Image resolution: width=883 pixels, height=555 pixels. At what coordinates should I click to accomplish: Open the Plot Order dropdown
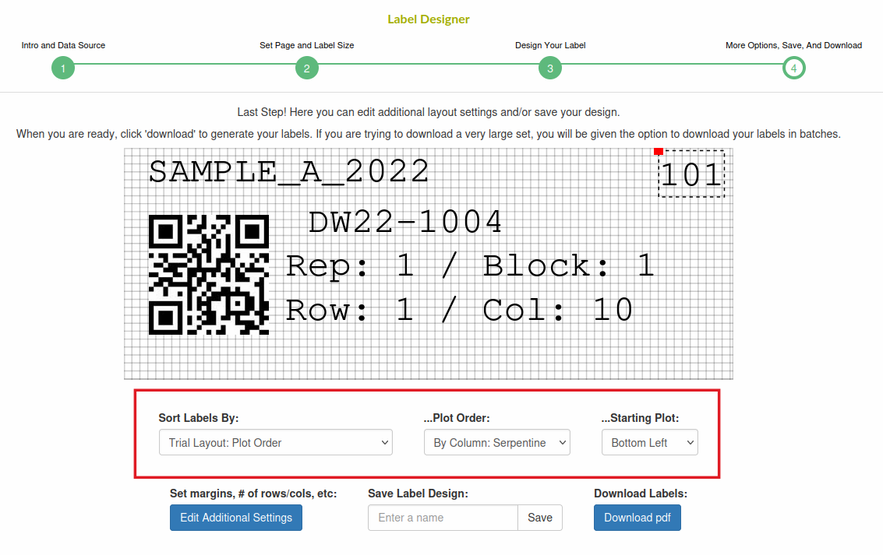click(x=496, y=443)
